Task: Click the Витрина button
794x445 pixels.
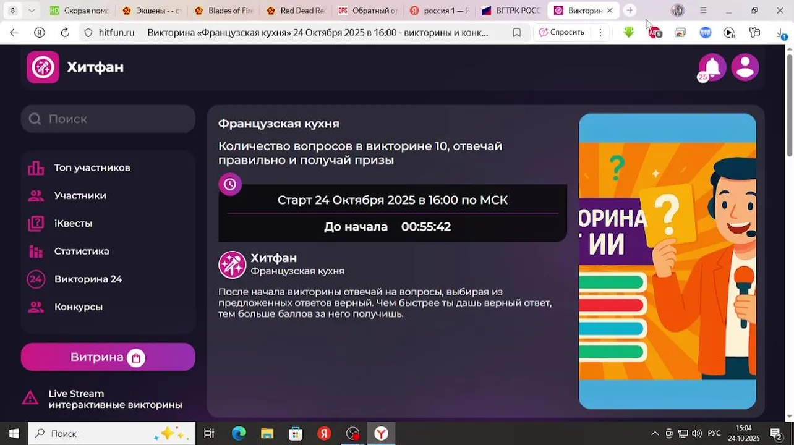Action: [x=108, y=357]
